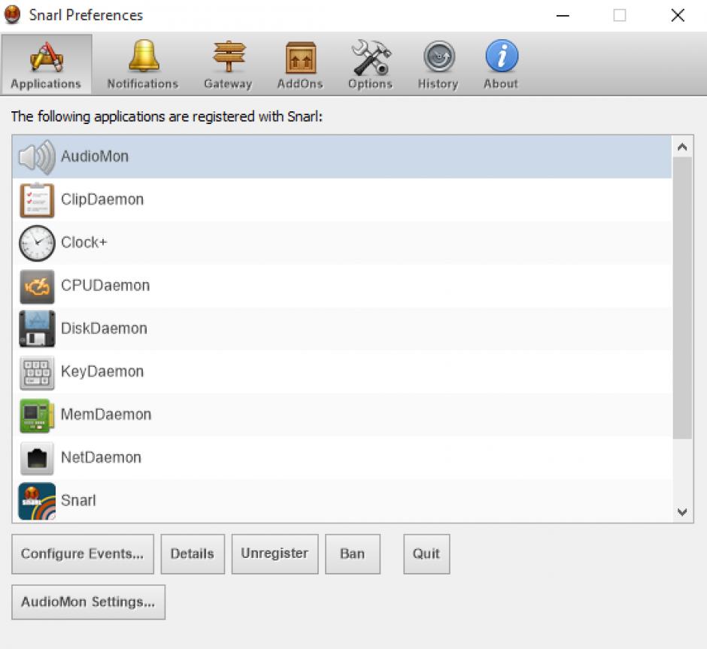
Task: Select Clock+ text in the list
Action: tap(84, 242)
